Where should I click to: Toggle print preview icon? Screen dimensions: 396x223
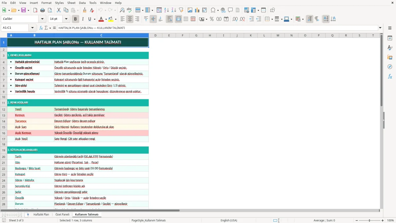(50, 10)
